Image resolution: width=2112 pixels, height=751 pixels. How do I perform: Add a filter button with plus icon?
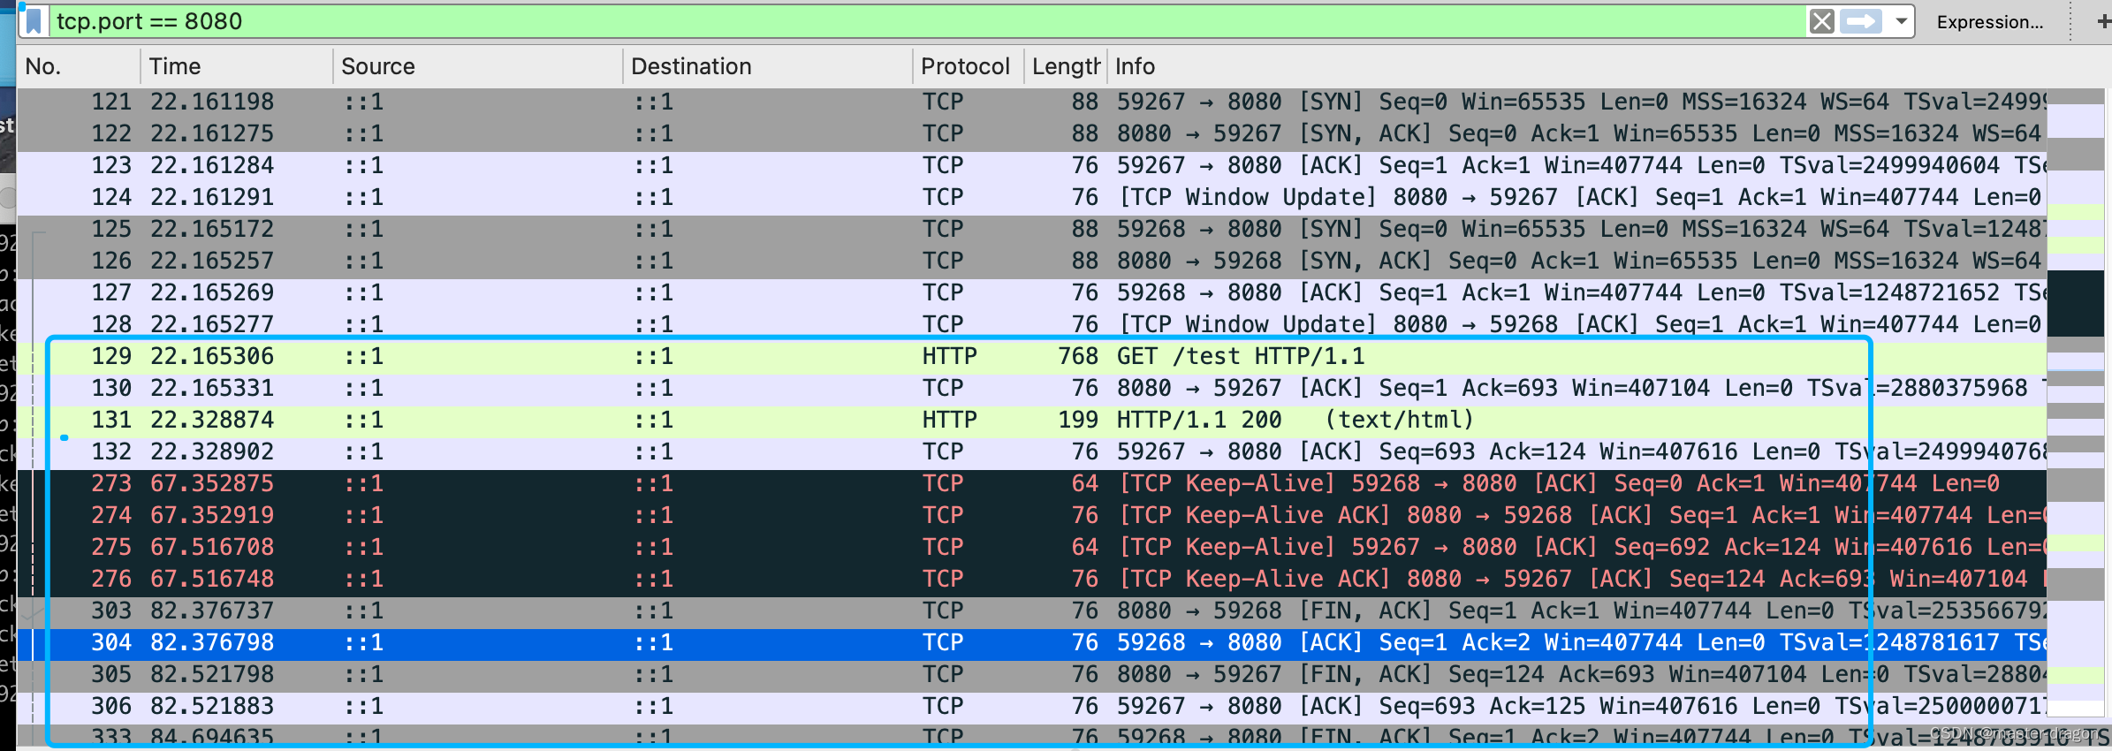tap(2103, 21)
